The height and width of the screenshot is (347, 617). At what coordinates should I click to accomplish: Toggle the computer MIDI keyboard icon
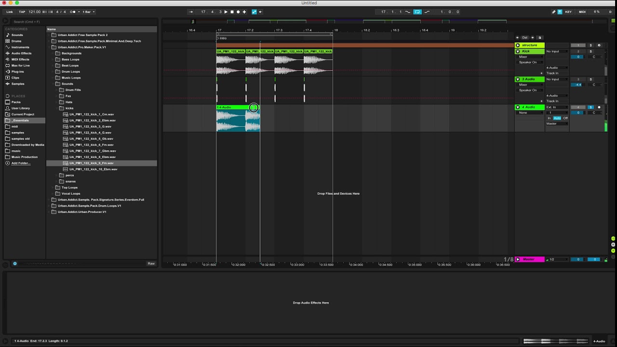point(560,12)
